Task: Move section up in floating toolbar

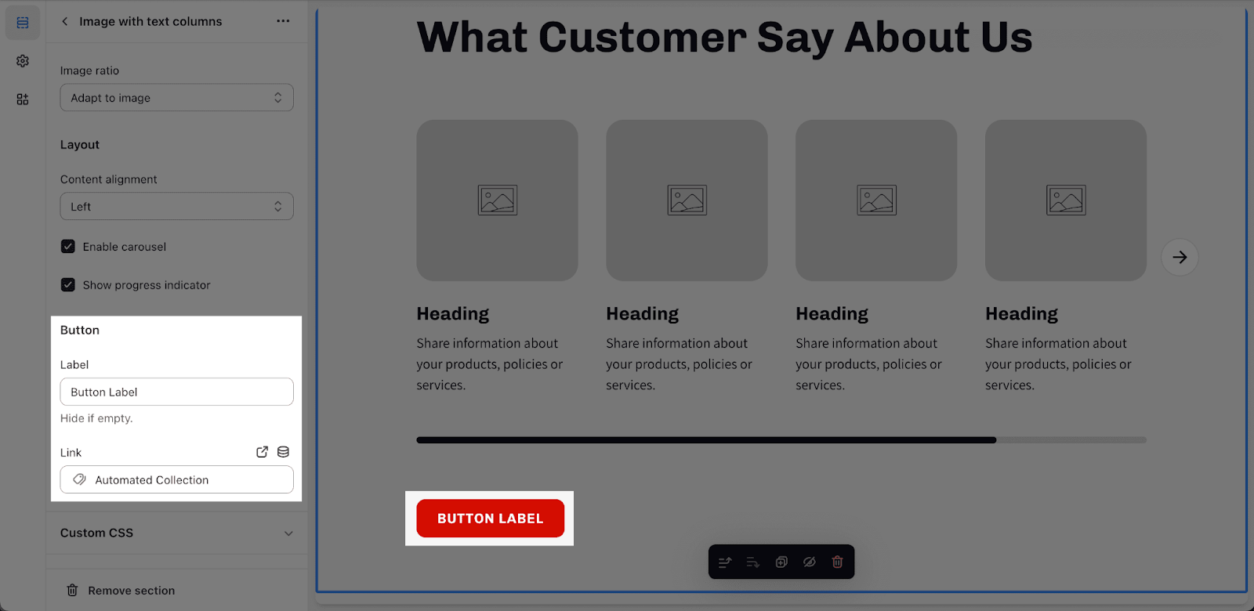Action: click(x=725, y=562)
